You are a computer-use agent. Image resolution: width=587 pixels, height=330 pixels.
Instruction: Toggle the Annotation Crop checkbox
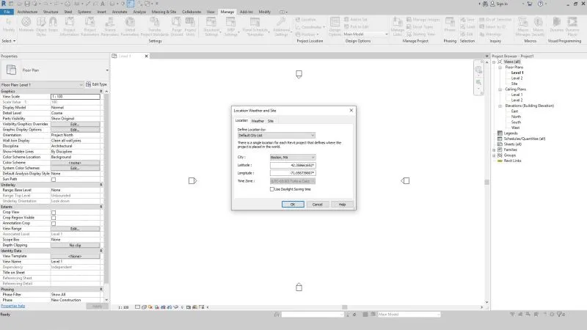tap(54, 224)
